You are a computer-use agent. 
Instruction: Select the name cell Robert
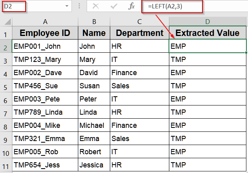[x=94, y=151]
